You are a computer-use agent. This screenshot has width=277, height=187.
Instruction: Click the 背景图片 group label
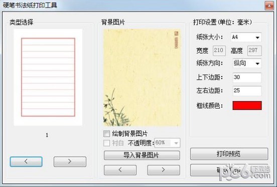tap(113, 22)
